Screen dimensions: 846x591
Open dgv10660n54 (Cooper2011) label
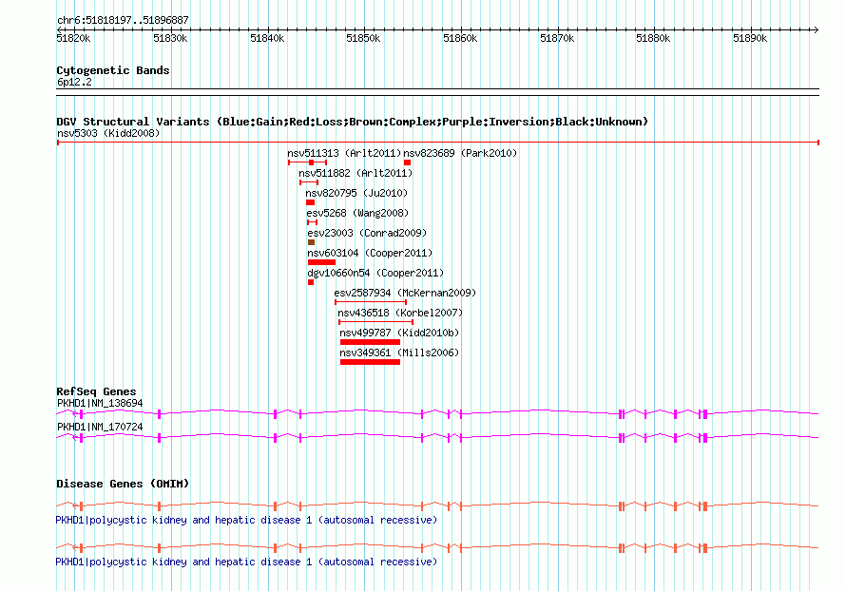[375, 273]
